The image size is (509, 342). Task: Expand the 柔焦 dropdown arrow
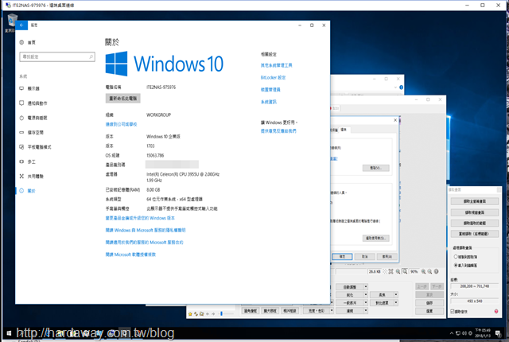(x=396, y=294)
